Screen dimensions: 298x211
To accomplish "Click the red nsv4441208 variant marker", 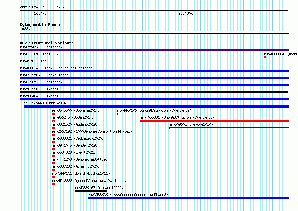I will tap(53, 163).
